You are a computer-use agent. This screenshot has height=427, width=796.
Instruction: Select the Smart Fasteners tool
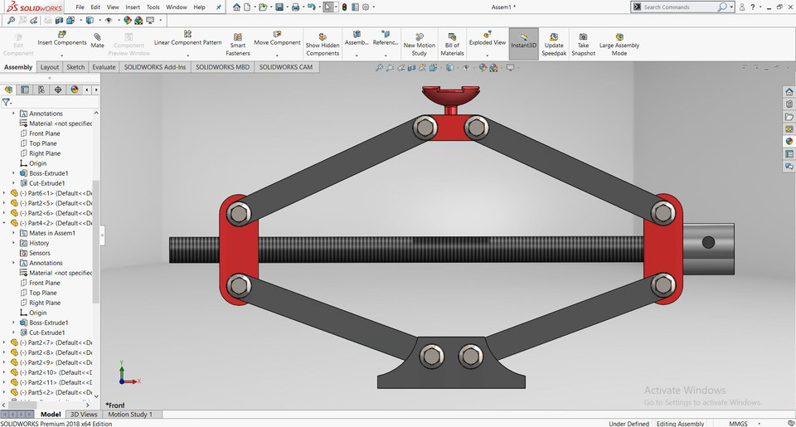(238, 38)
